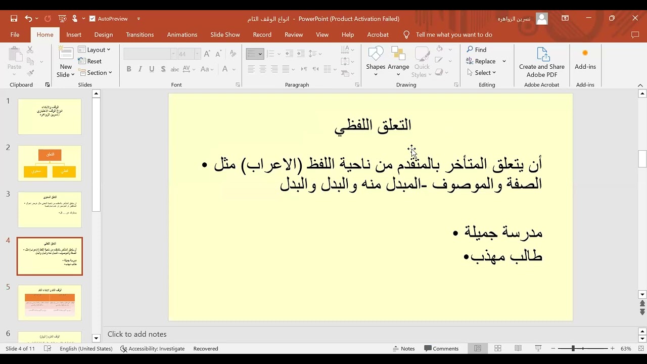Go to the Slide Show tab
647x364 pixels.
click(225, 35)
